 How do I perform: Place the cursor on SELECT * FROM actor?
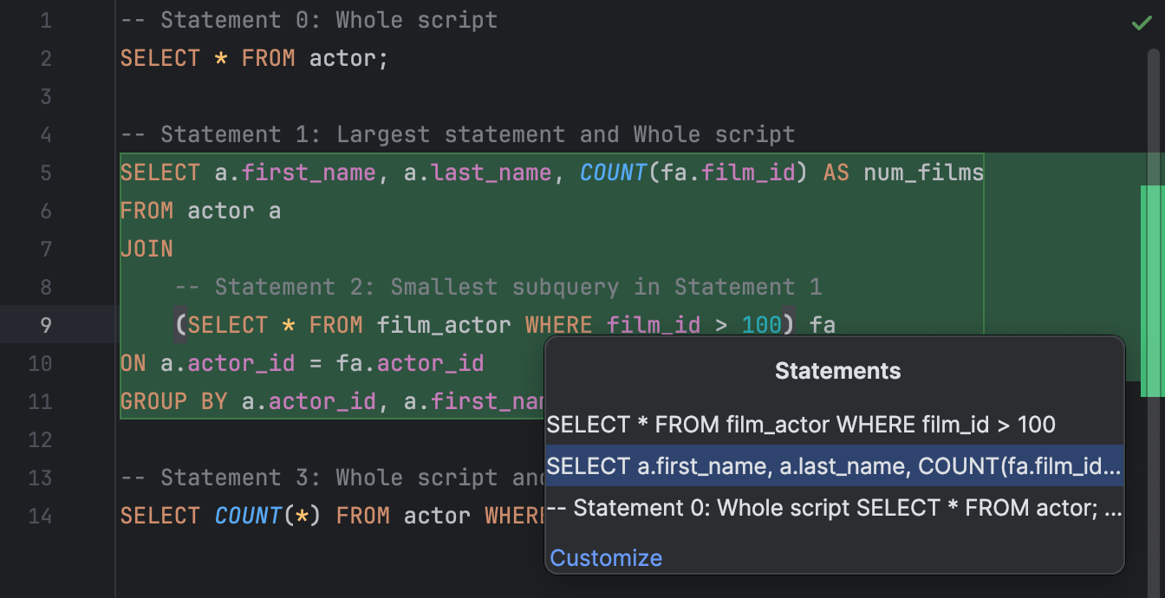[251, 58]
